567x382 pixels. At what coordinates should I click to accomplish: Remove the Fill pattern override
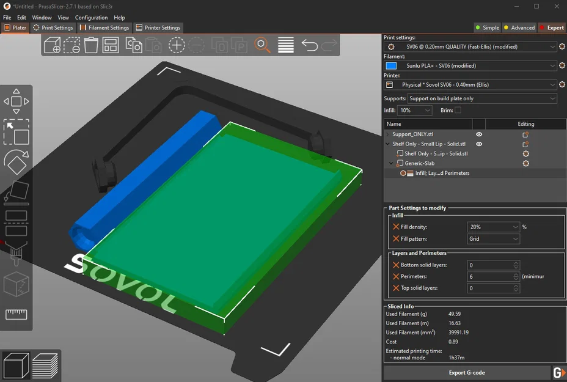[x=396, y=239]
